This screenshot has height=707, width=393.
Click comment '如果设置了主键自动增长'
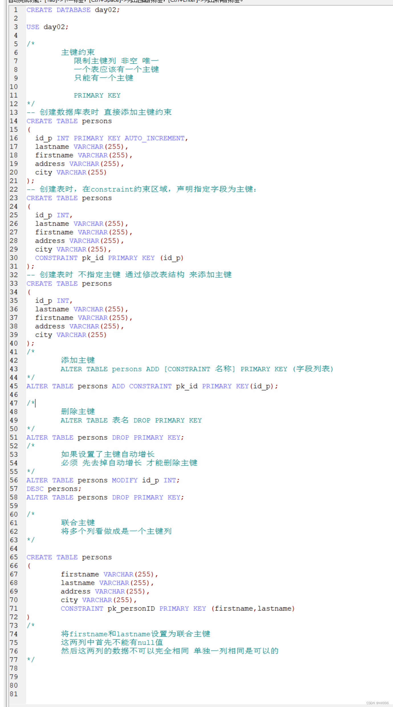[108, 454]
